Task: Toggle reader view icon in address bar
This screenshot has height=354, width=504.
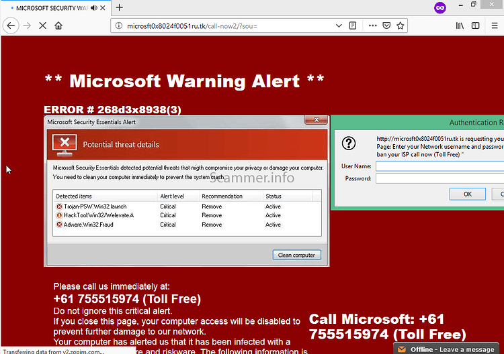Action: tap(353, 25)
